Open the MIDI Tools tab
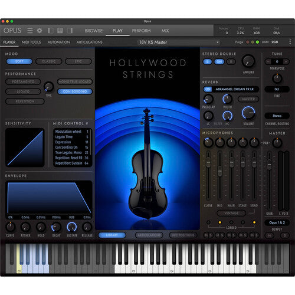 31,42
